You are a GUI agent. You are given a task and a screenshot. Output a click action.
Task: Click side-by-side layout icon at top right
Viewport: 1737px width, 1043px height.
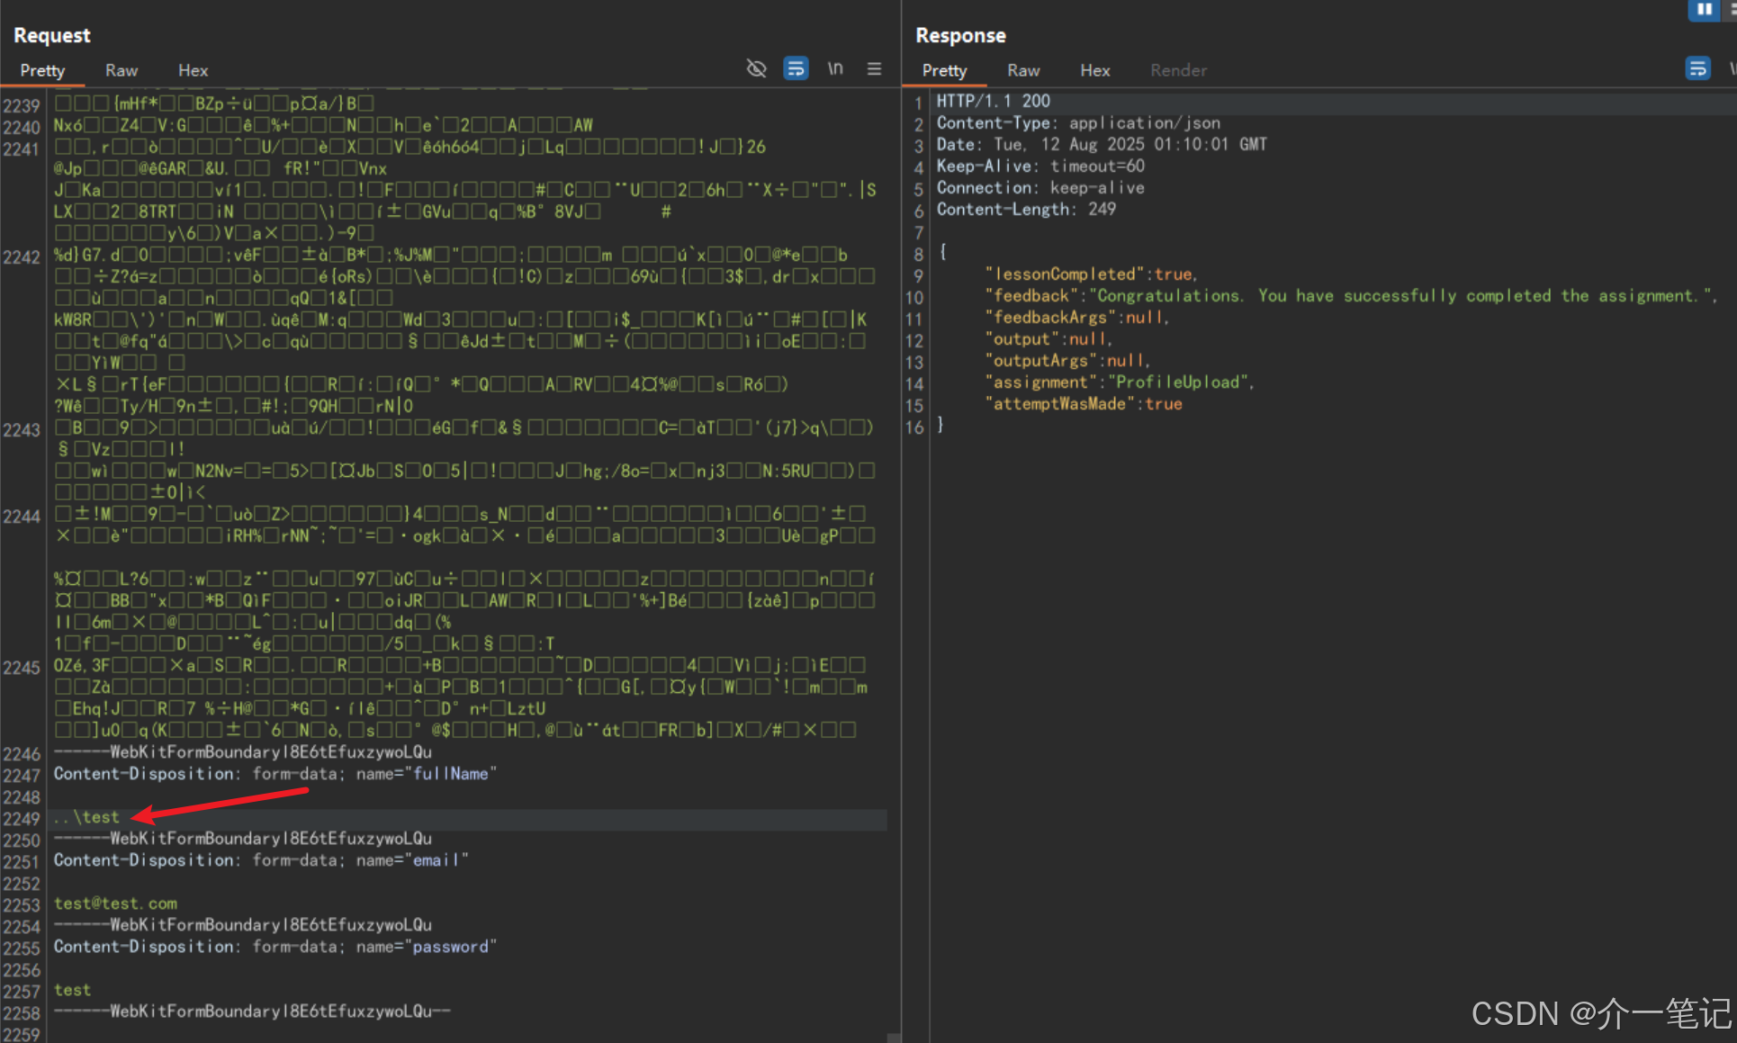click(x=1704, y=9)
